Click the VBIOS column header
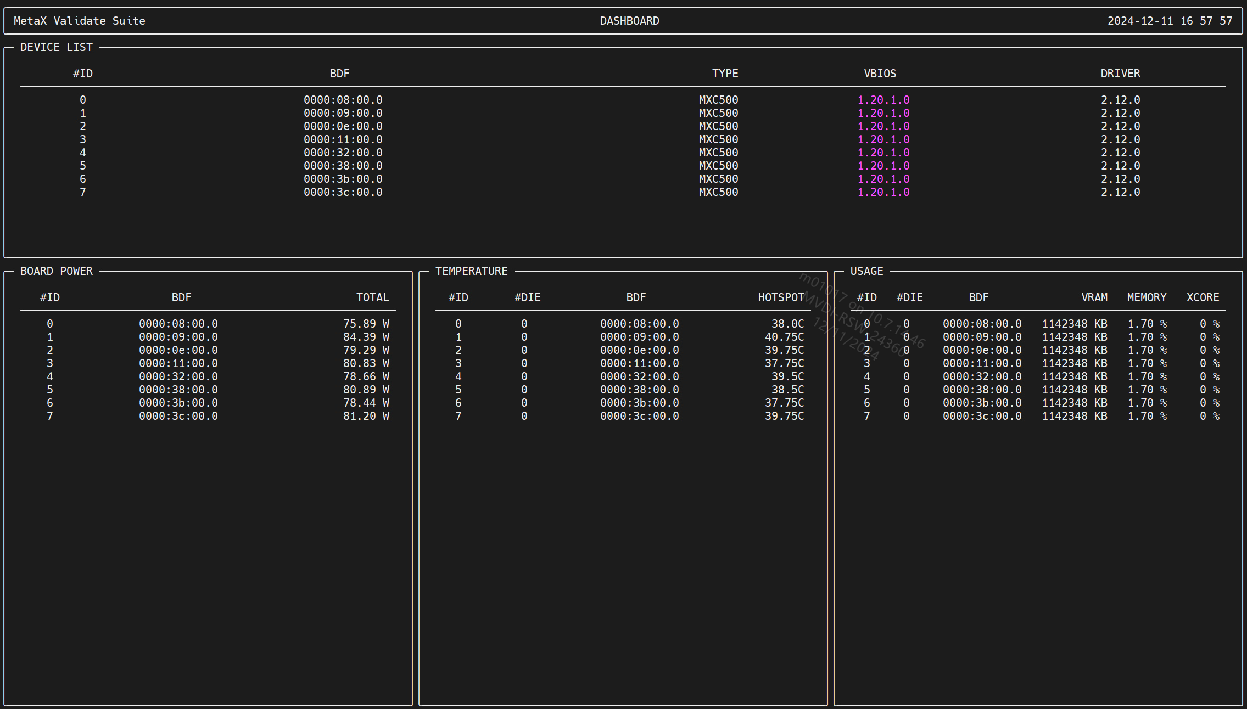Image resolution: width=1247 pixels, height=709 pixels. click(x=880, y=74)
